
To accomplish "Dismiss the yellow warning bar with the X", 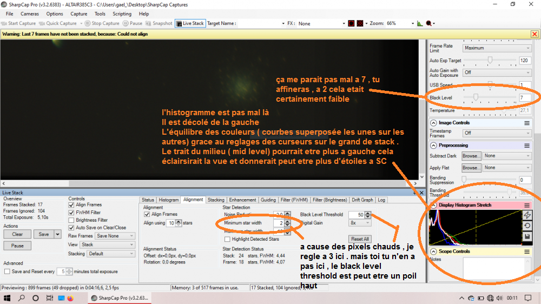I will (535, 34).
